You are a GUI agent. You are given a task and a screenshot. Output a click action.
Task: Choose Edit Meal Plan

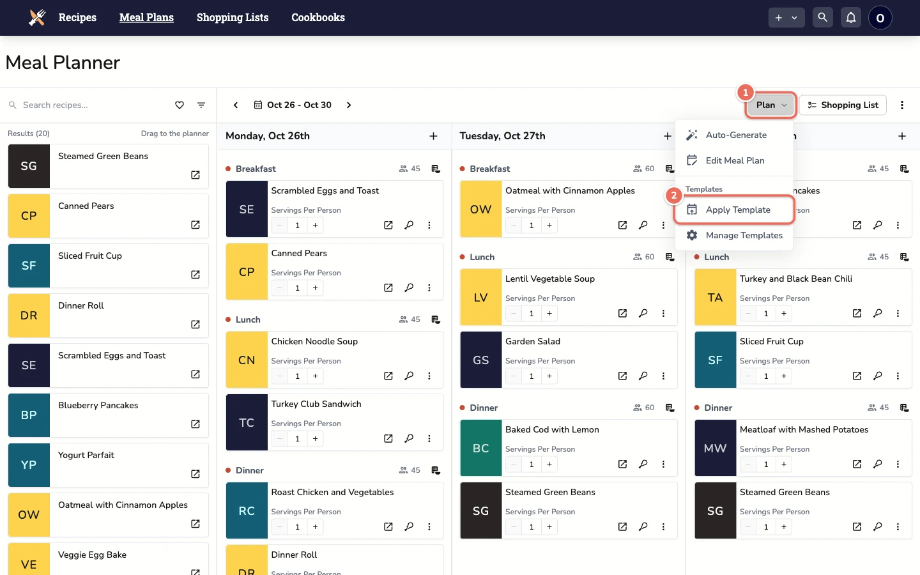(x=734, y=160)
